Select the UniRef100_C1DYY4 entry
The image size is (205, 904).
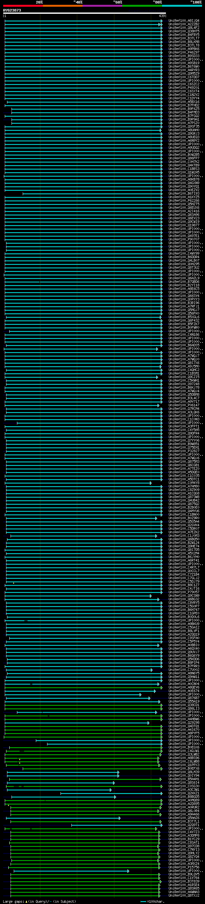pos(184,98)
